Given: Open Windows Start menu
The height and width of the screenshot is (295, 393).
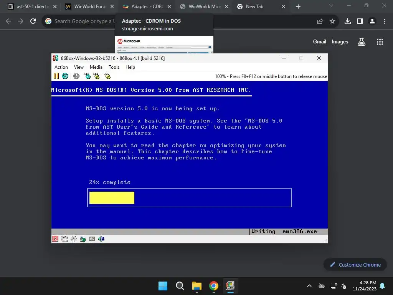Looking at the screenshot, I should coord(163,286).
